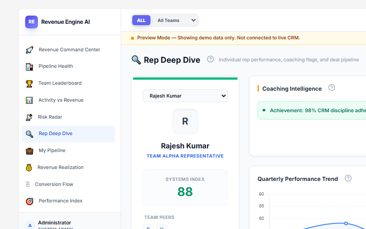Select the Revenue Realization money bag icon
366x229 pixels.
pyautogui.click(x=29, y=168)
